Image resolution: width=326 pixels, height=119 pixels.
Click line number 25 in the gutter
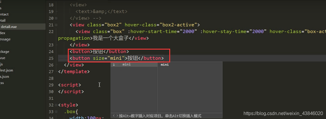point(51,58)
